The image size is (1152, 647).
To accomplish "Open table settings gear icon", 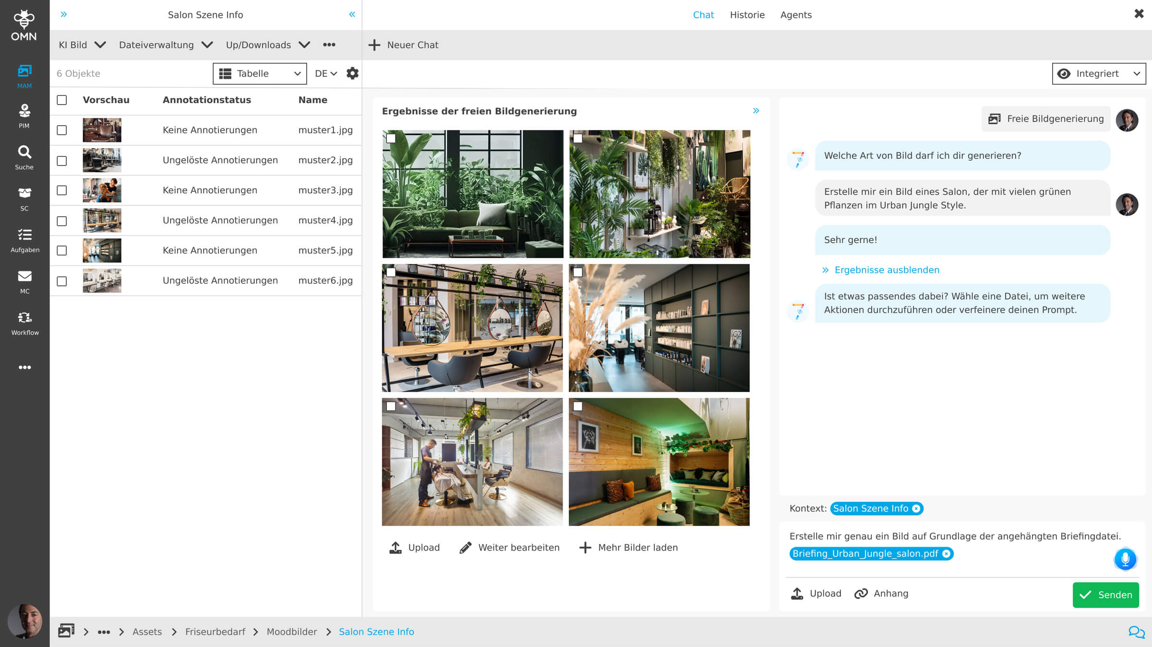I will pos(352,73).
